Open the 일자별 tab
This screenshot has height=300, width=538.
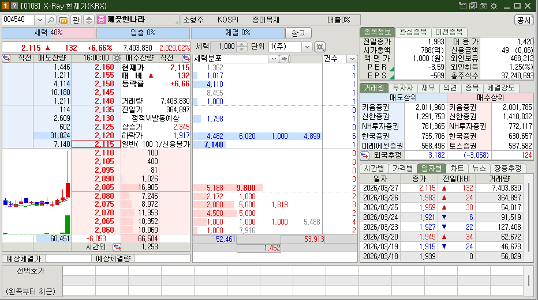click(432, 169)
